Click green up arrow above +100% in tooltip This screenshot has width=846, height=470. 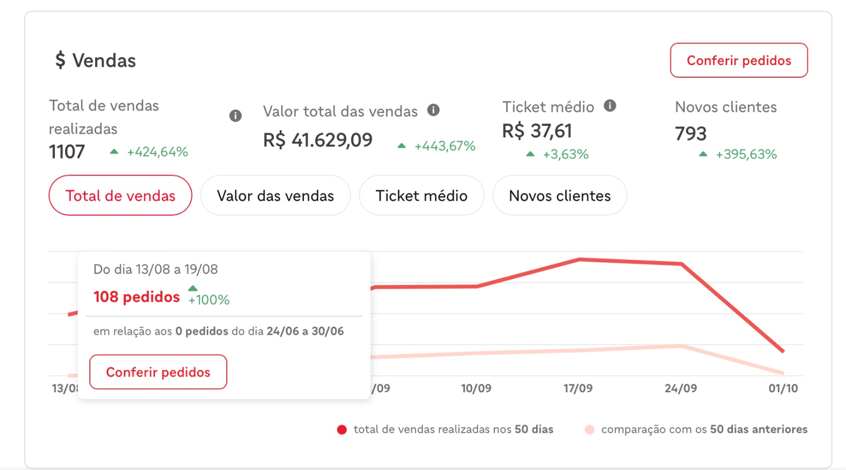click(193, 288)
